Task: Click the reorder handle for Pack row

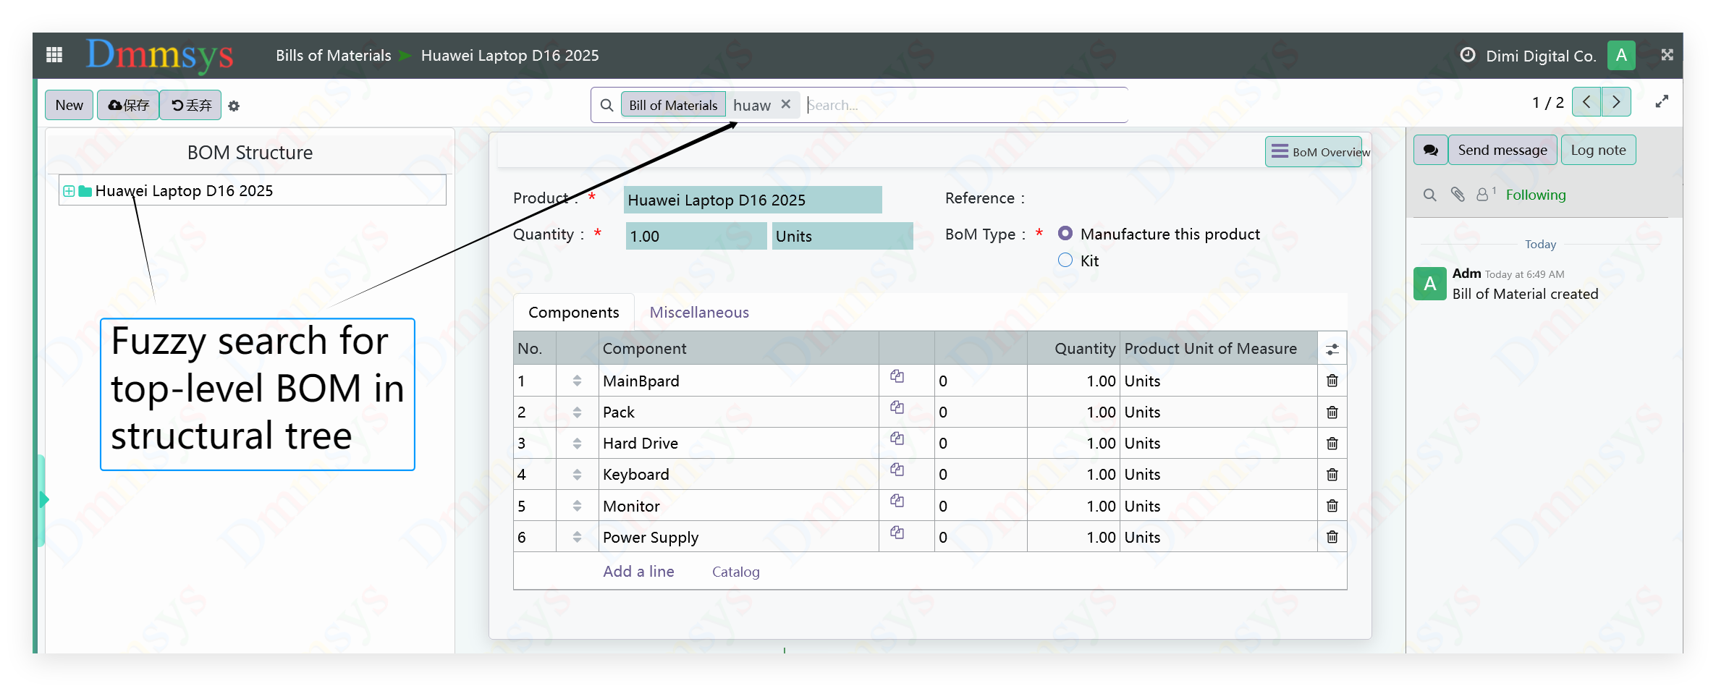Action: pyautogui.click(x=577, y=412)
